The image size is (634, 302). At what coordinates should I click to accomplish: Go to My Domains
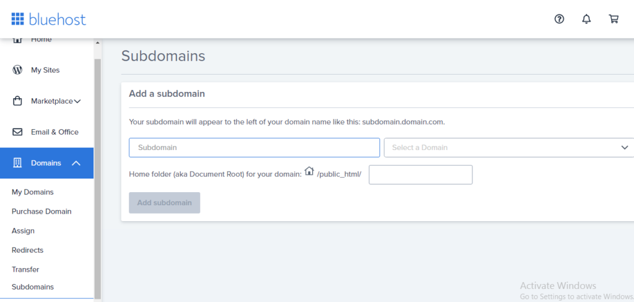point(32,192)
